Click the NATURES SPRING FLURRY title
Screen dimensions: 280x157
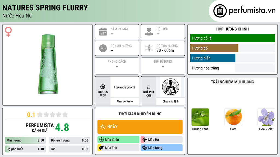[x=45, y=8]
